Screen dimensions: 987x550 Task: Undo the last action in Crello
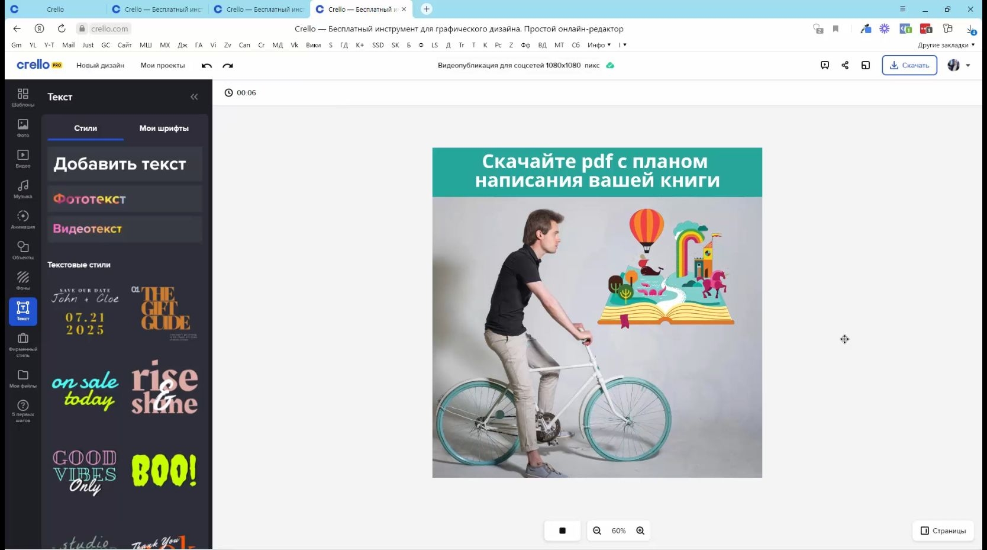[207, 66]
